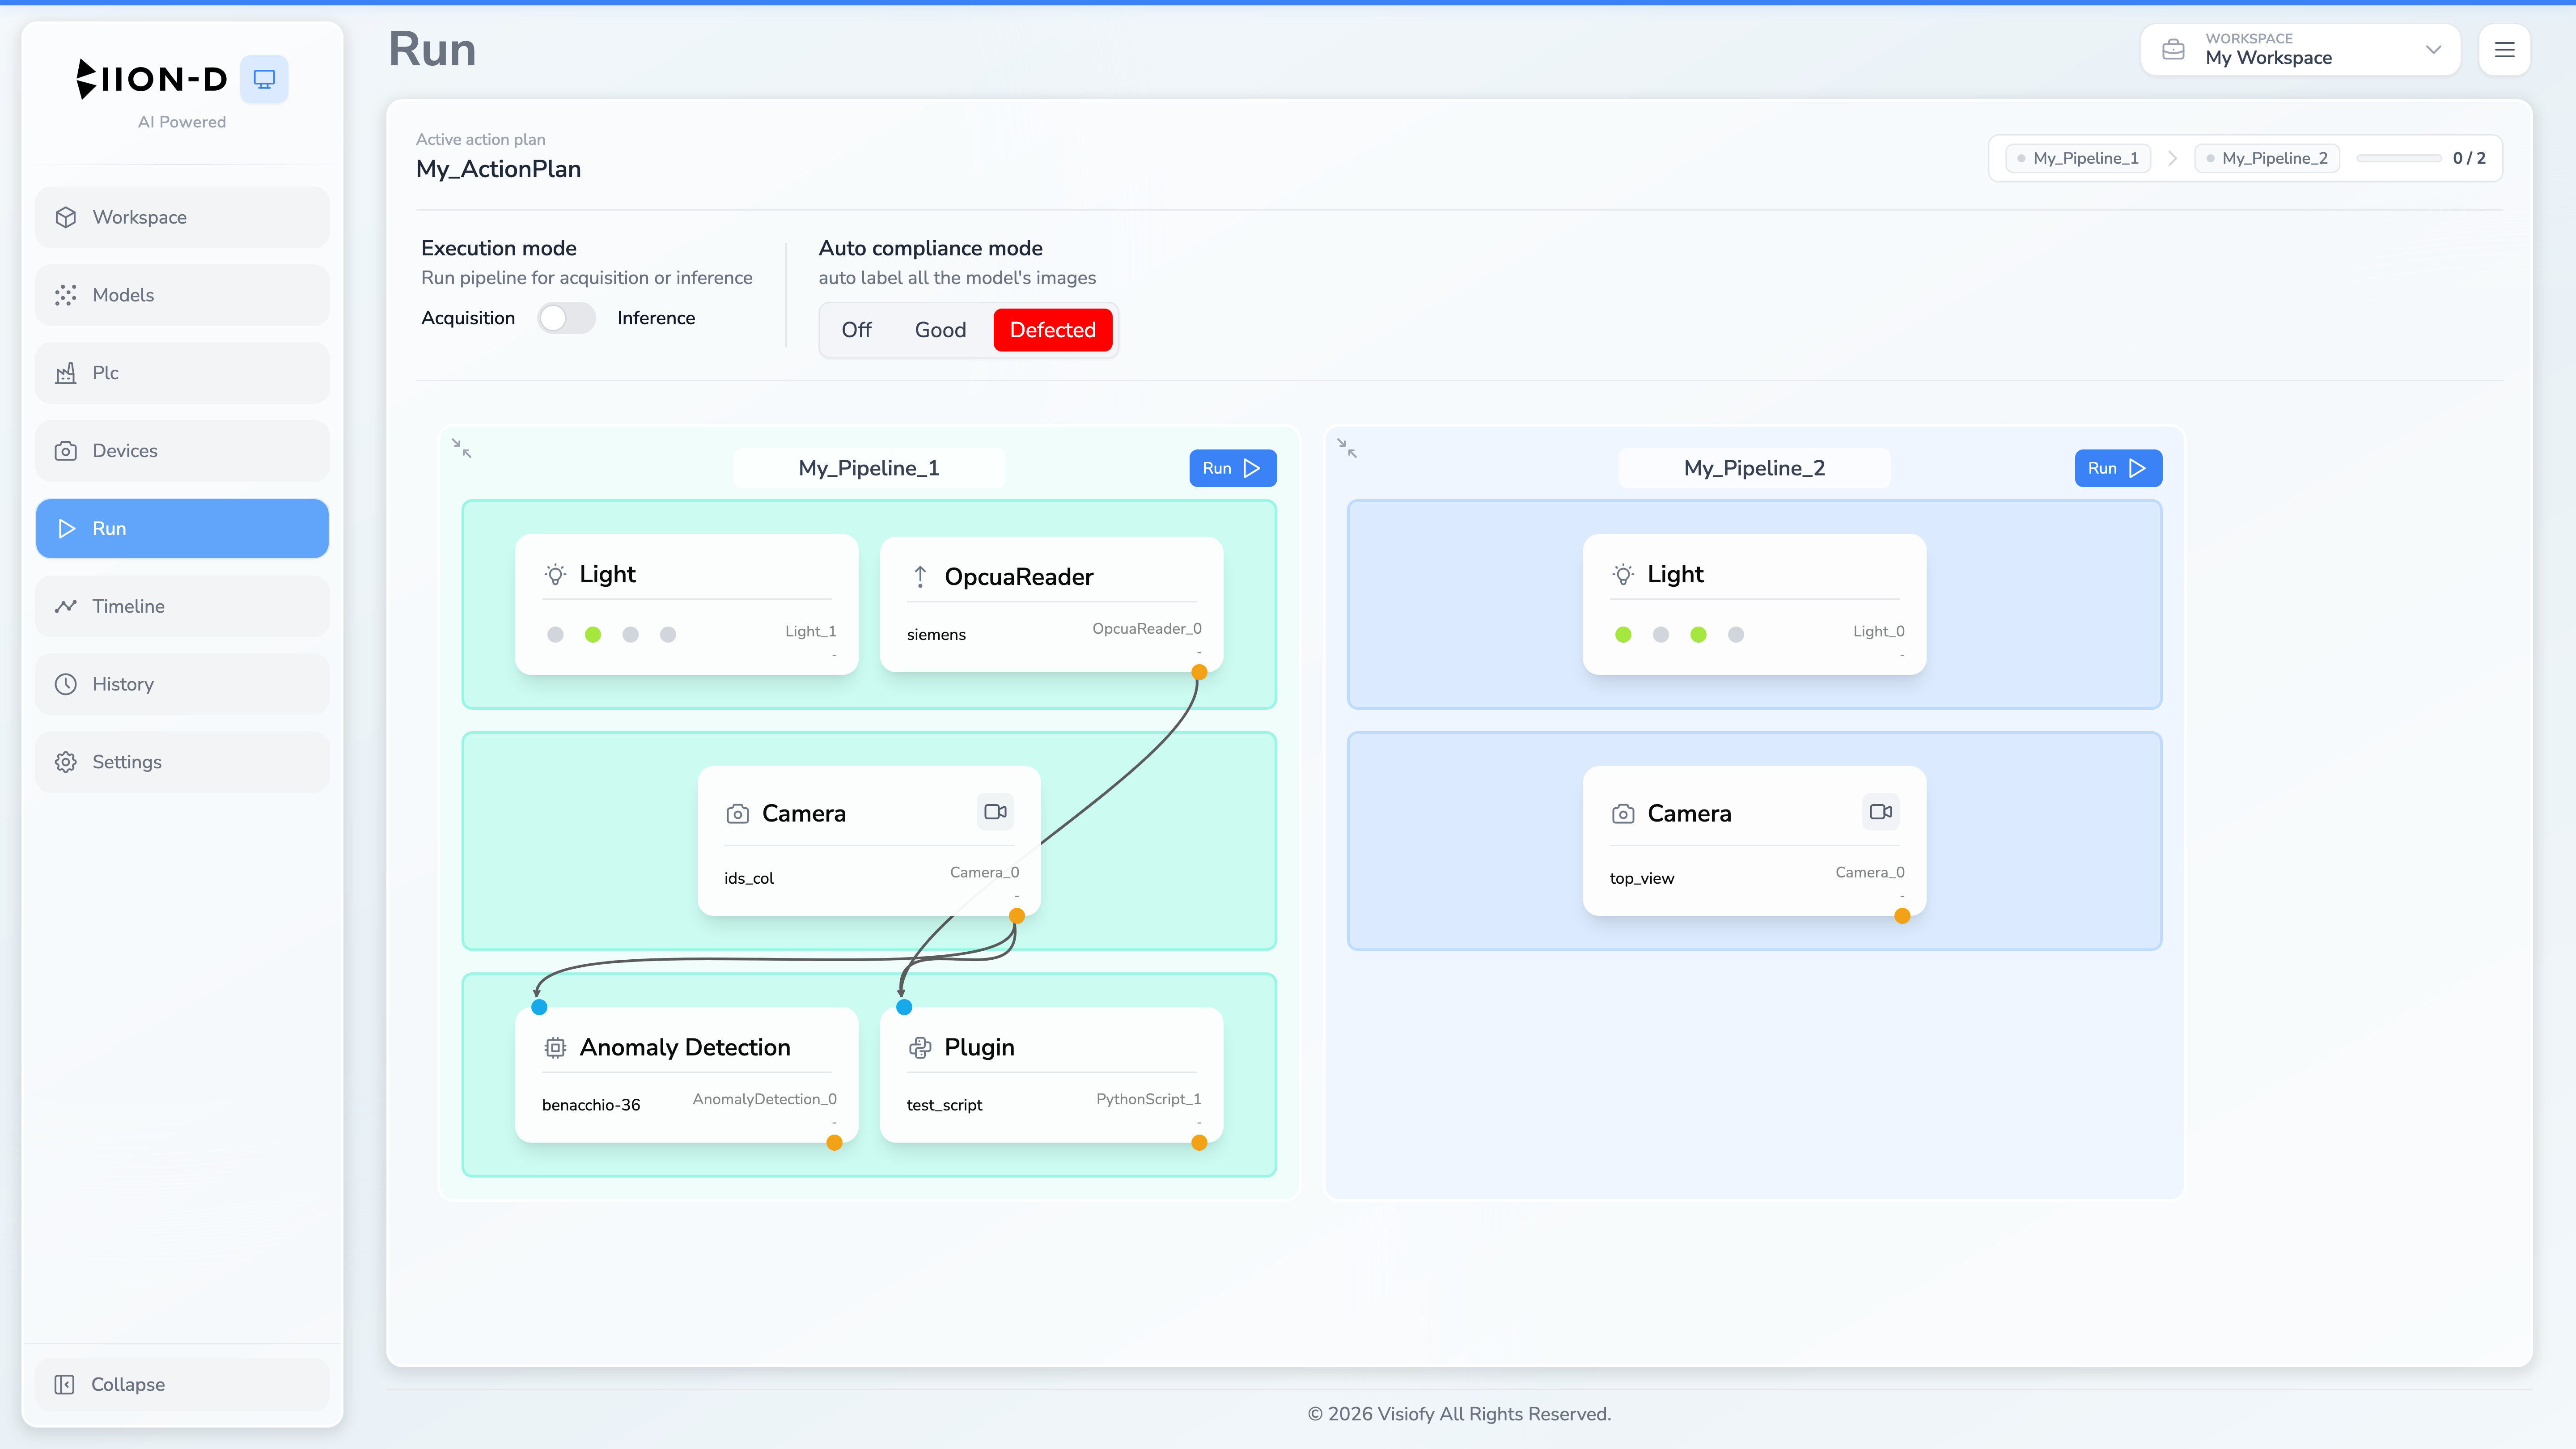Click the orange output port of ids_col Camera

pyautogui.click(x=1017, y=916)
